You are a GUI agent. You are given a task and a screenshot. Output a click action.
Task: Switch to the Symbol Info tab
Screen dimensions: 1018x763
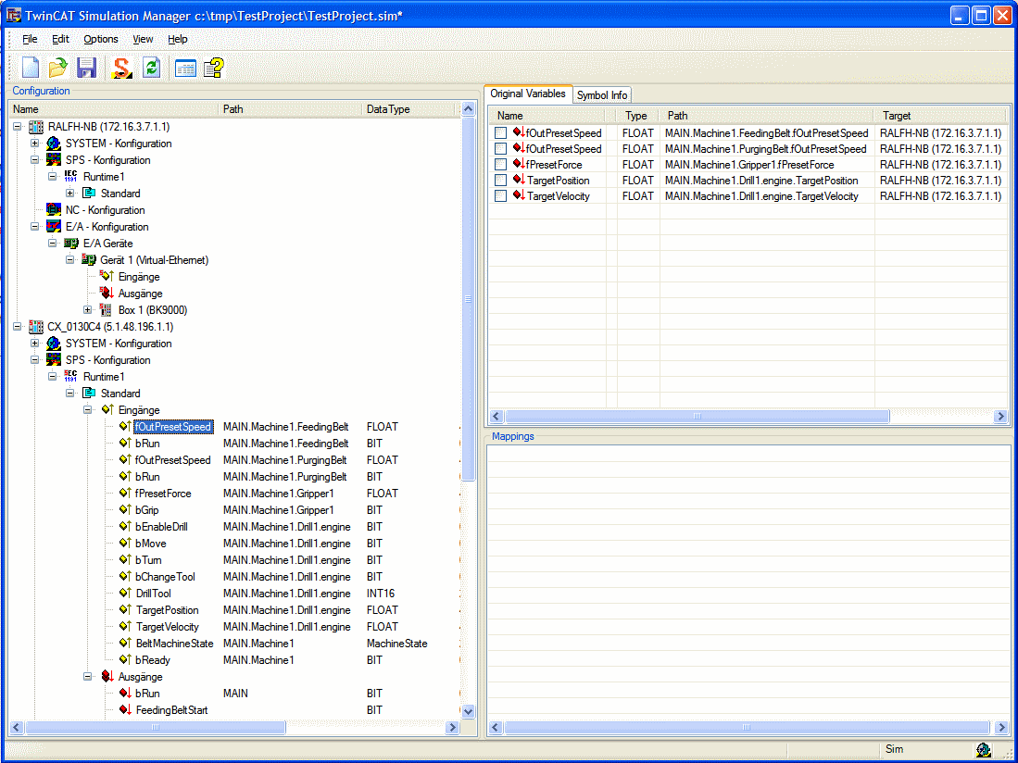pos(602,95)
